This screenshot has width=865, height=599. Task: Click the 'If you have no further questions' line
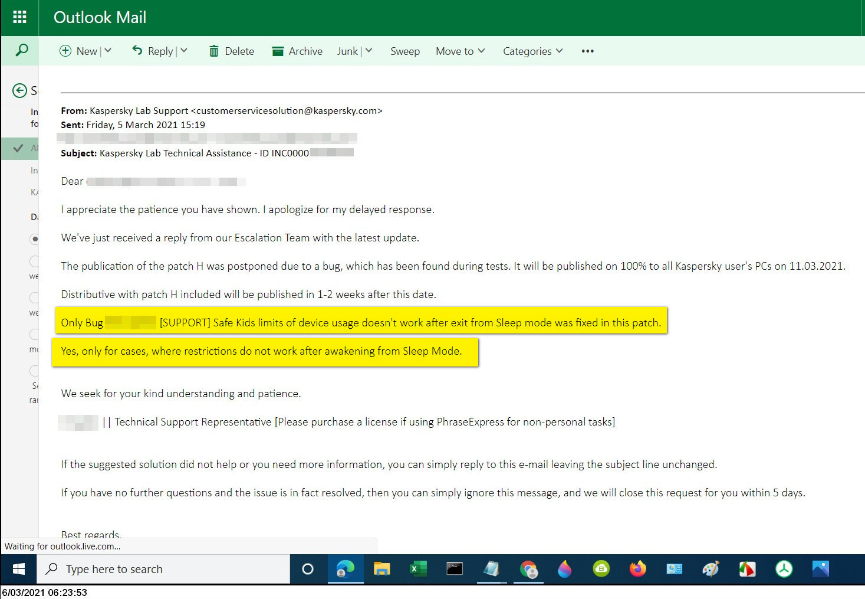(x=433, y=493)
